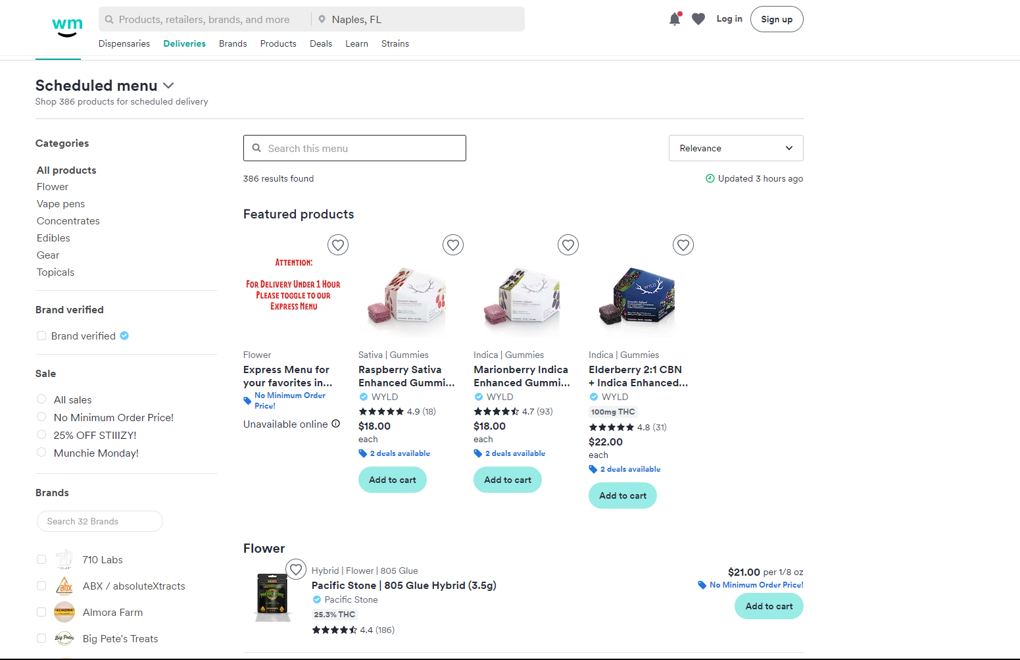Go to the Dispensaries nav tab
Screen dimensions: 1020x660
[x=124, y=43]
